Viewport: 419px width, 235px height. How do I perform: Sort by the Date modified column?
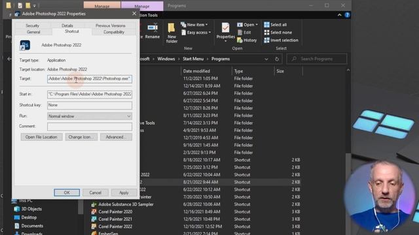(196, 71)
